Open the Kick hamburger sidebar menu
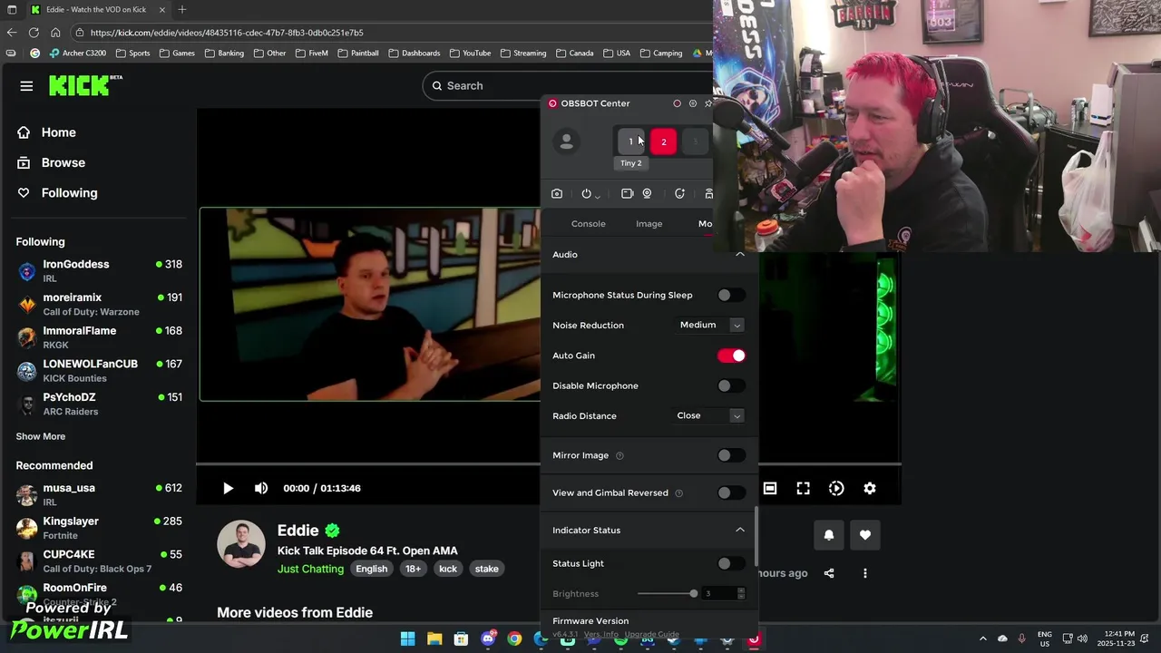The image size is (1161, 653). [x=26, y=86]
